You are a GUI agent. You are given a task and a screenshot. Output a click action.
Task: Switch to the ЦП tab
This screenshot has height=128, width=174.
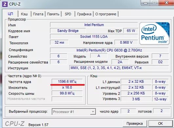click(x=10, y=14)
